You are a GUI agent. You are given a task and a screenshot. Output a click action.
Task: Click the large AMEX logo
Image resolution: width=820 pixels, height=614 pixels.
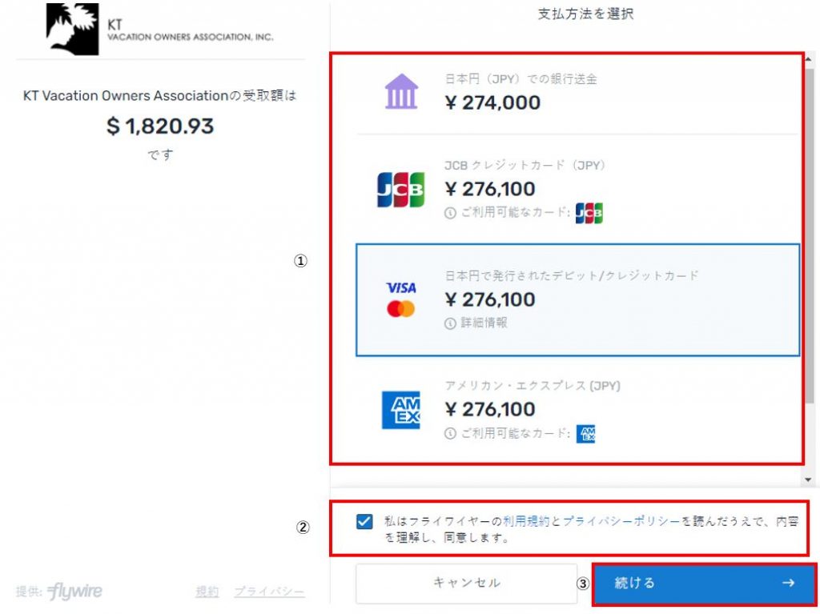click(x=401, y=410)
